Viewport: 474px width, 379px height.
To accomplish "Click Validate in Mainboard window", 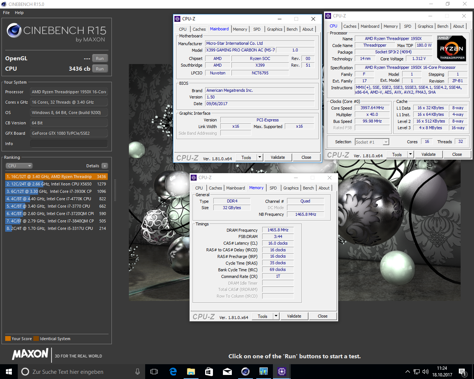I will point(278,157).
